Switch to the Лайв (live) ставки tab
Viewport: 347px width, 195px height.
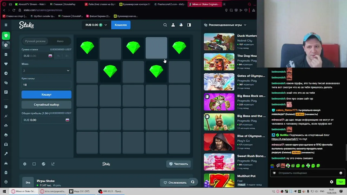coord(100,4)
